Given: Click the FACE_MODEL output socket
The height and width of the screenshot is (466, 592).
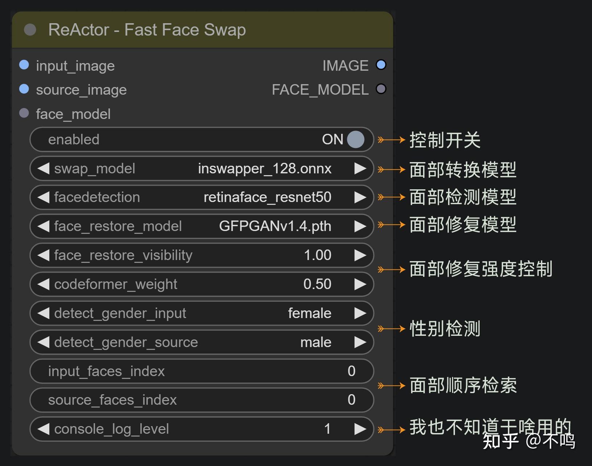Looking at the screenshot, I should click(x=381, y=89).
